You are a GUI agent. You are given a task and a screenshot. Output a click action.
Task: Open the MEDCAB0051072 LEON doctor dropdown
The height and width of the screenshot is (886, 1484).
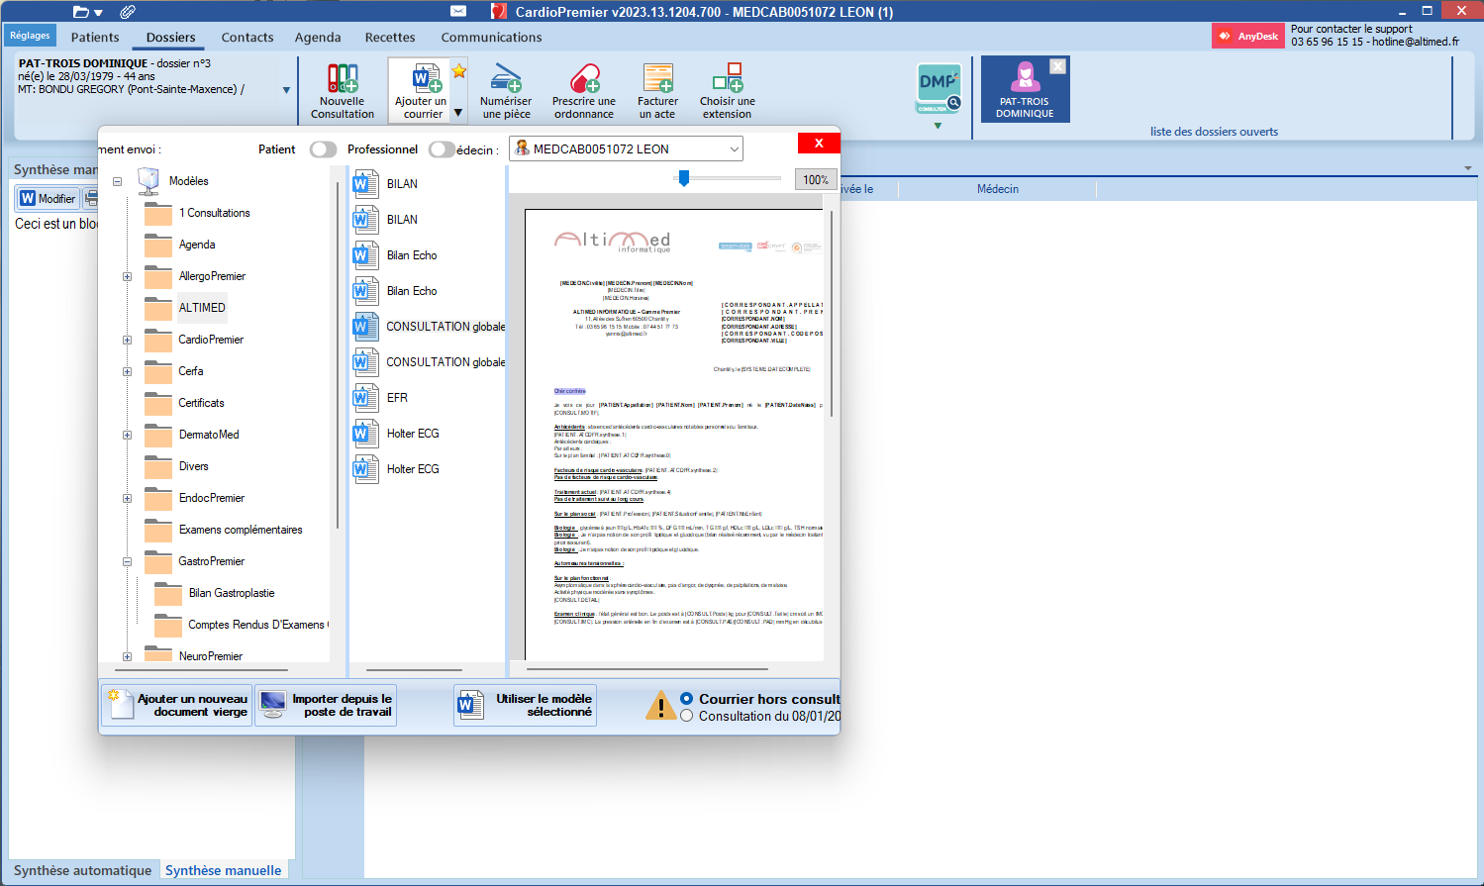734,149
